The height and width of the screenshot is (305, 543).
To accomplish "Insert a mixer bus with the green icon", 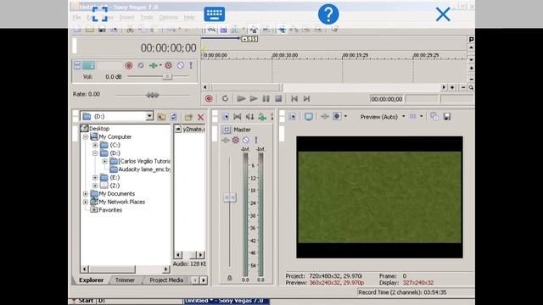I will pos(262,117).
